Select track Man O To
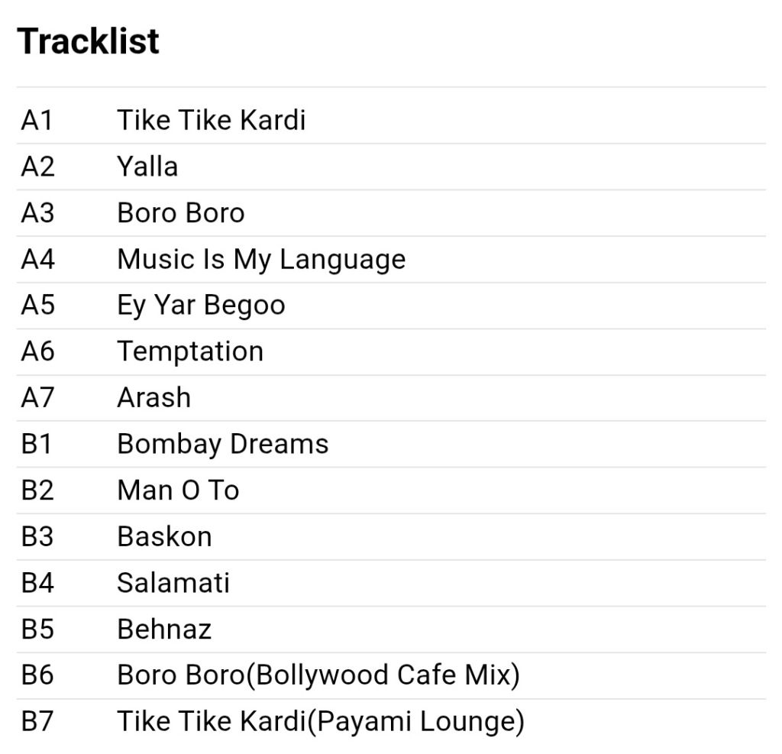The height and width of the screenshot is (754, 782). pyautogui.click(x=178, y=490)
